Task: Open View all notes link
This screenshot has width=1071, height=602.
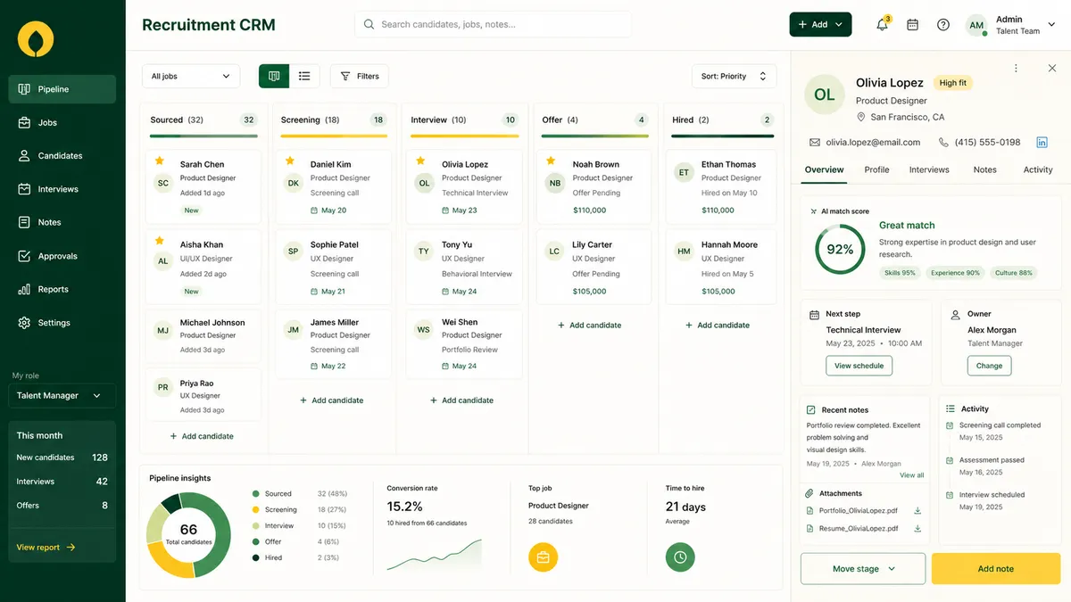Action: click(x=912, y=475)
